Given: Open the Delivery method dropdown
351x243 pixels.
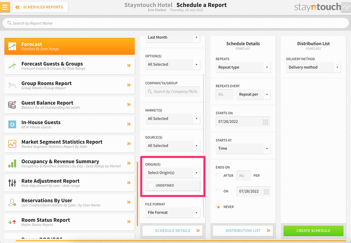Looking at the screenshot, I should click(x=313, y=67).
